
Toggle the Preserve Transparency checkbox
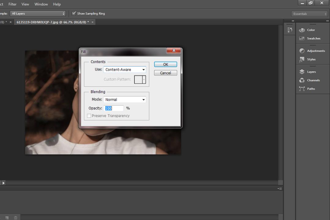click(x=89, y=116)
